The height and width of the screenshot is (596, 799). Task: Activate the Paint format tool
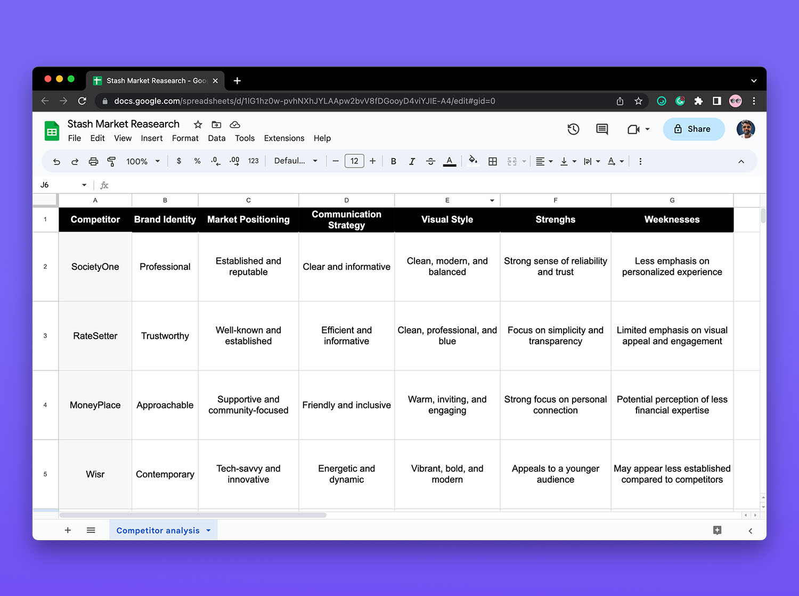[x=111, y=161]
